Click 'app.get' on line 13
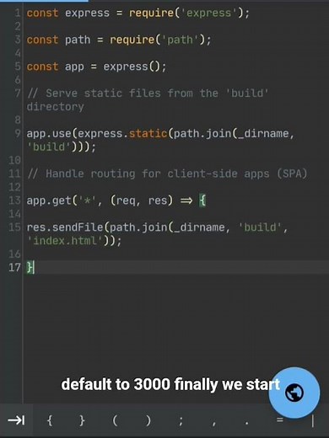This screenshot has width=329, height=438. pyautogui.click(x=49, y=200)
